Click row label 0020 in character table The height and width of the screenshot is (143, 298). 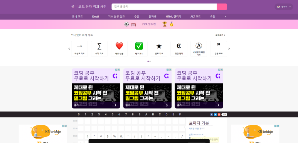pyautogui.click(x=75, y=136)
